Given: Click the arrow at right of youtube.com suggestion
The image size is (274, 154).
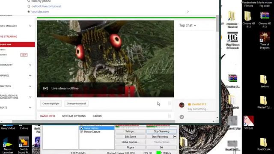Looking at the screenshot, I should pos(188,12).
